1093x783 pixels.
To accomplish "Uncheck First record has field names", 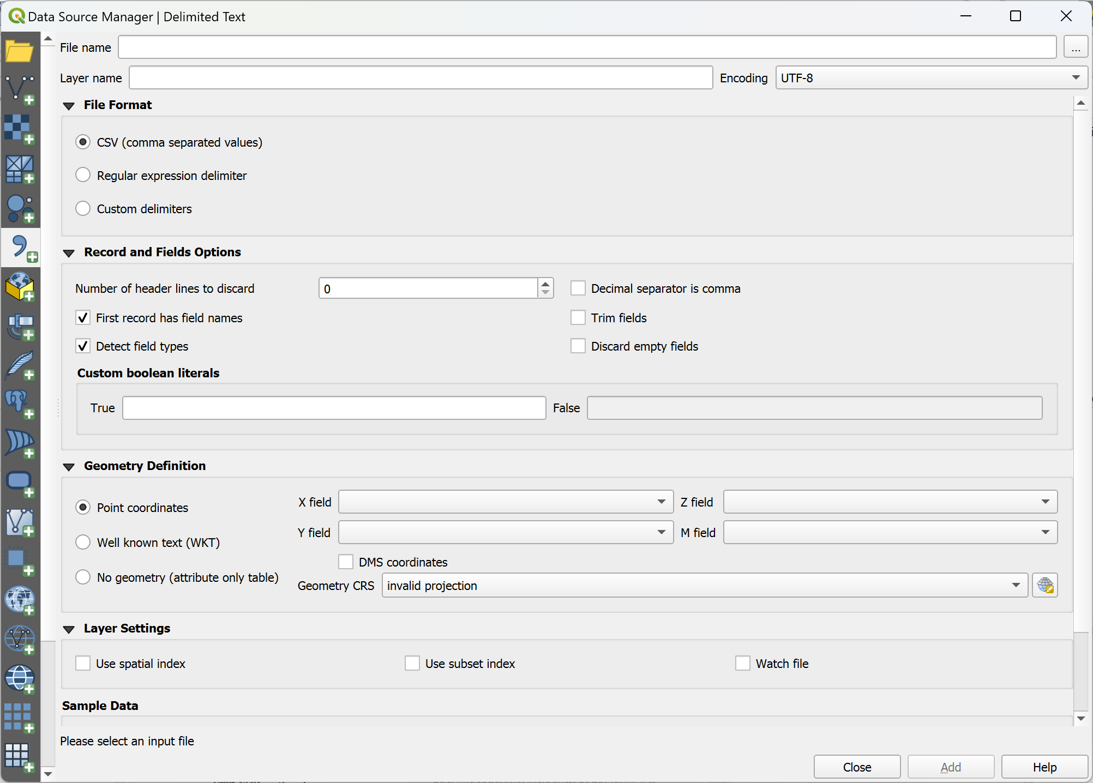I will pyautogui.click(x=82, y=317).
